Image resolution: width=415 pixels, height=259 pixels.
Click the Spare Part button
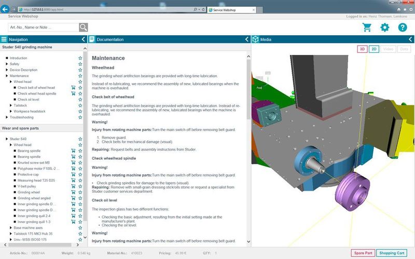[x=362, y=253]
